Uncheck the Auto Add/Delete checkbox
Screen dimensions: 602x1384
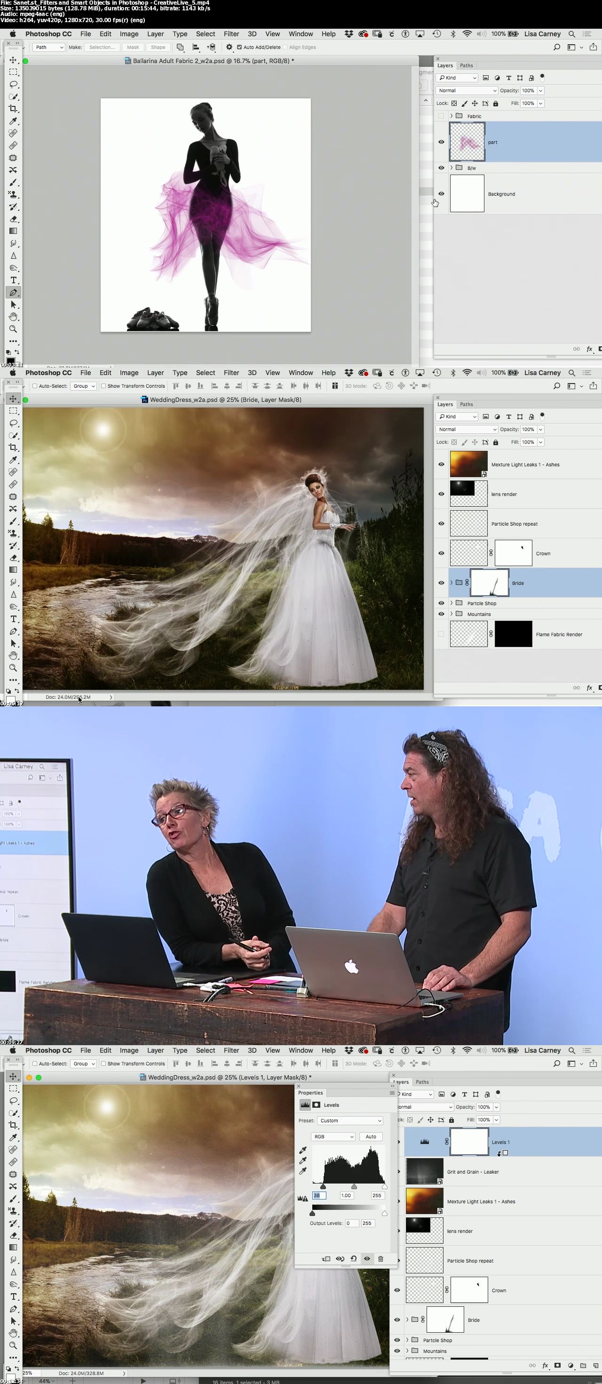pos(239,47)
